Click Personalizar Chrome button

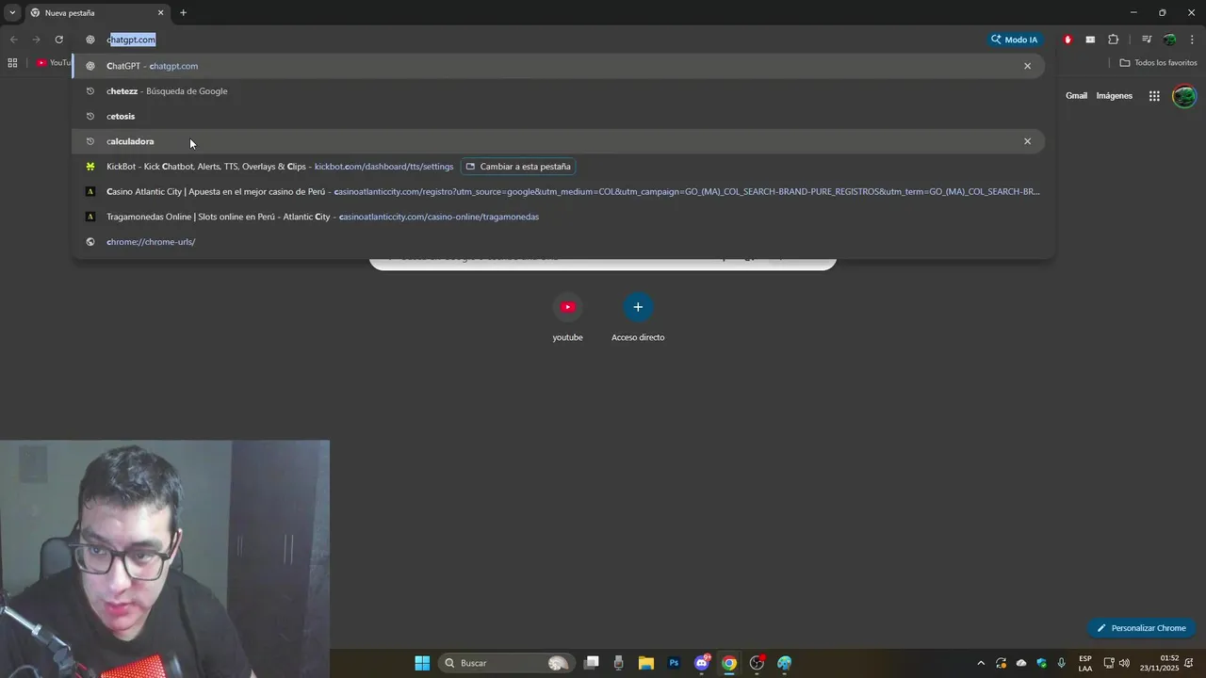[x=1141, y=628]
